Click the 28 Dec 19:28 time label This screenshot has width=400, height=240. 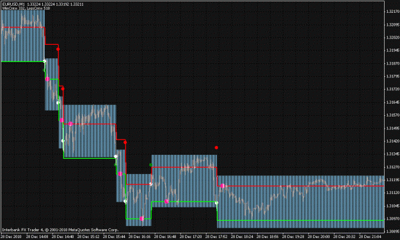293,237
